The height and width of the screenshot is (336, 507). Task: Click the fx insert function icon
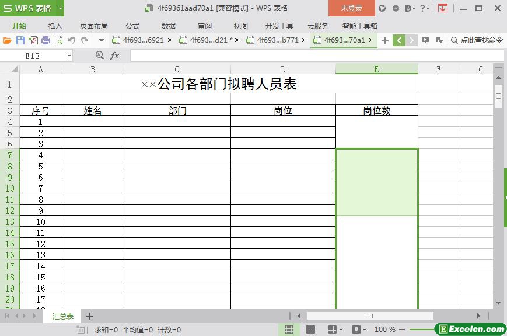pyautogui.click(x=114, y=56)
